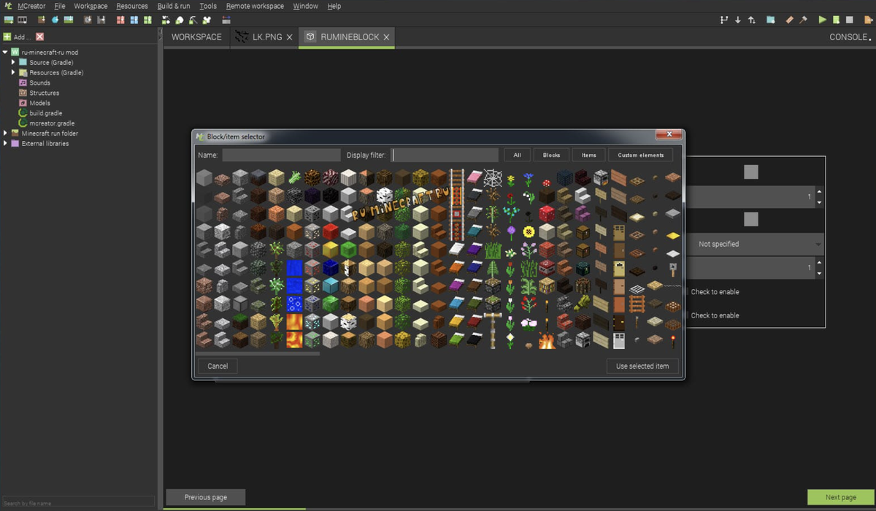The height and width of the screenshot is (511, 876).
Task: Pick the ladder item in the selector
Action: pyautogui.click(x=637, y=304)
